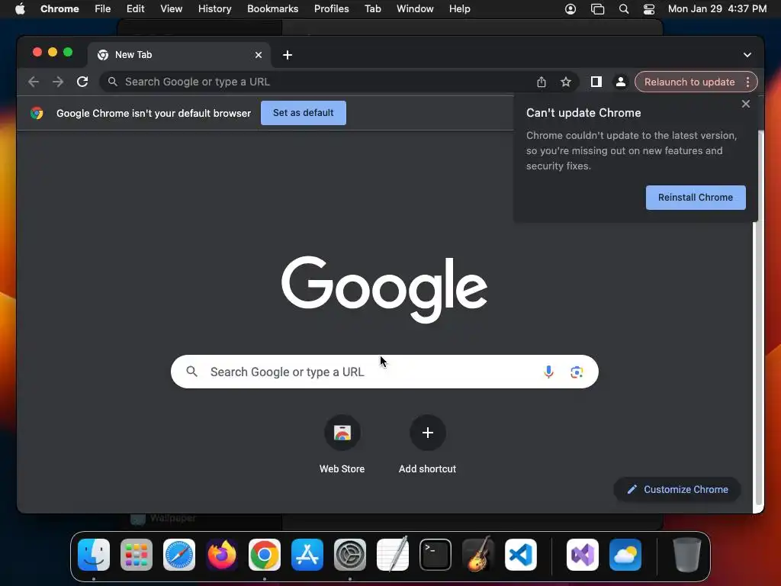Open Spotlight search in menu bar

(624, 9)
